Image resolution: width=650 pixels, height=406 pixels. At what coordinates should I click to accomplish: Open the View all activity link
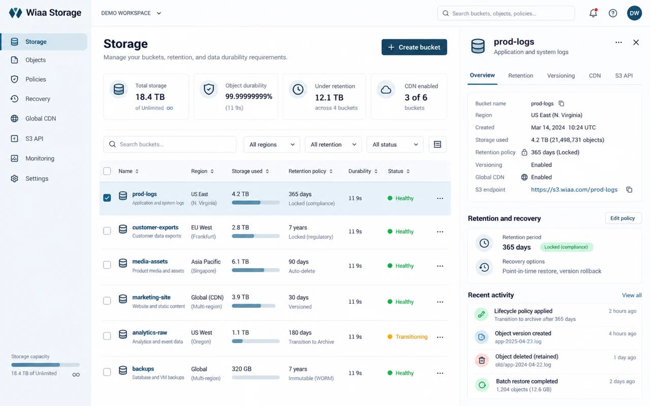click(632, 295)
